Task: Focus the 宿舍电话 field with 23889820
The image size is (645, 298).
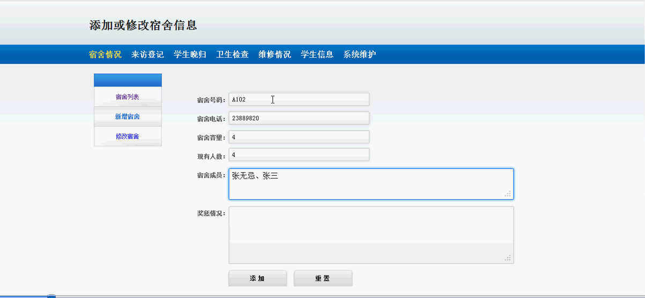Action: coord(299,118)
